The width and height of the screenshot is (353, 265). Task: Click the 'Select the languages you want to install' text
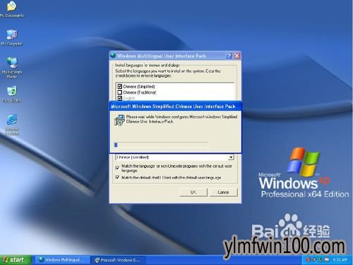click(168, 73)
